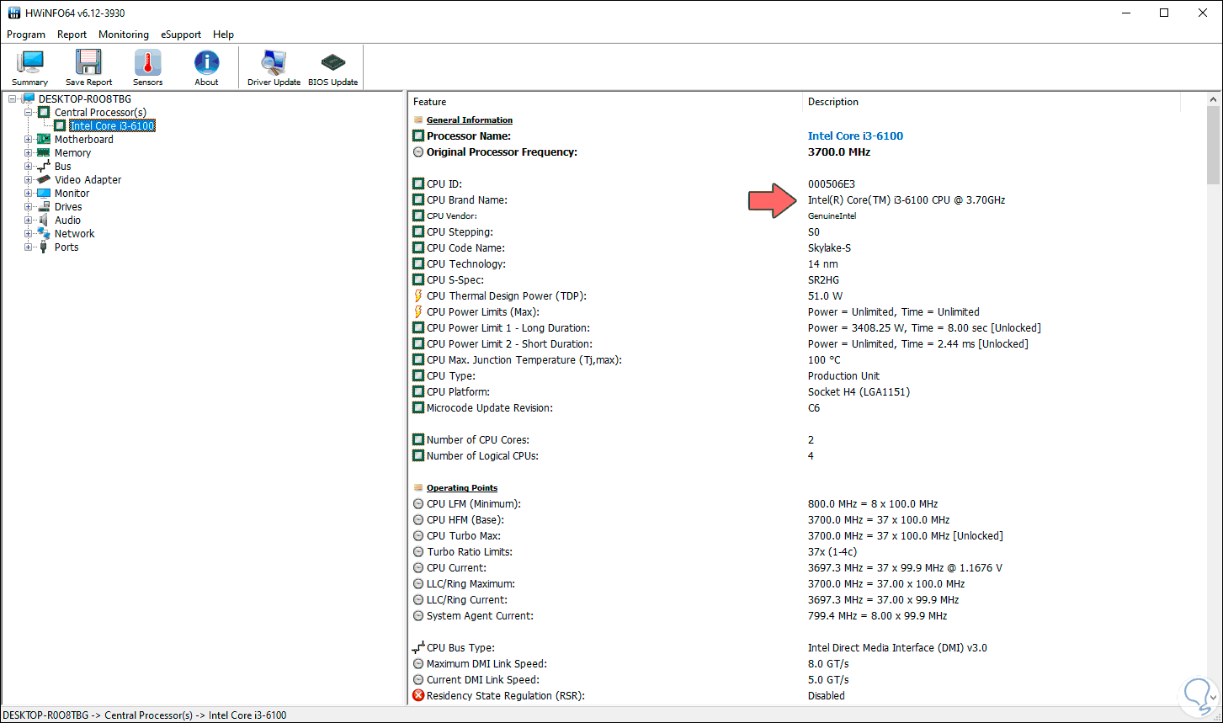Expand the Motherboard tree node

[x=29, y=140]
